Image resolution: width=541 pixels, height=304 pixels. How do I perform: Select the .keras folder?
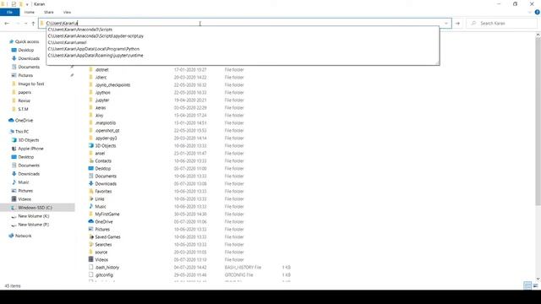[x=101, y=107]
